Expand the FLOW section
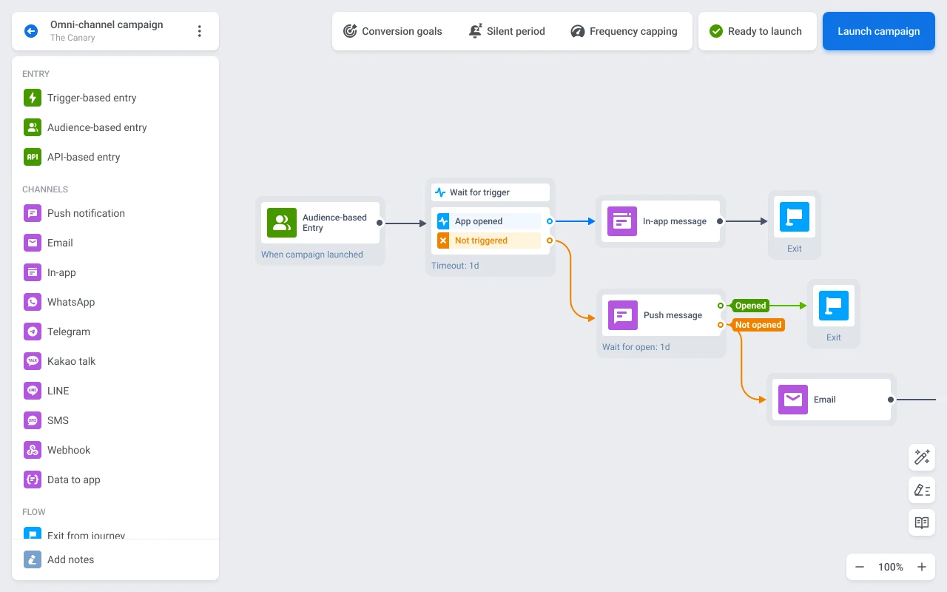 pos(34,511)
